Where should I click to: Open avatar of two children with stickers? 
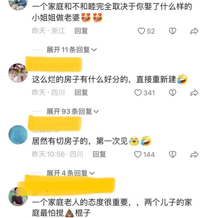[18, 73]
